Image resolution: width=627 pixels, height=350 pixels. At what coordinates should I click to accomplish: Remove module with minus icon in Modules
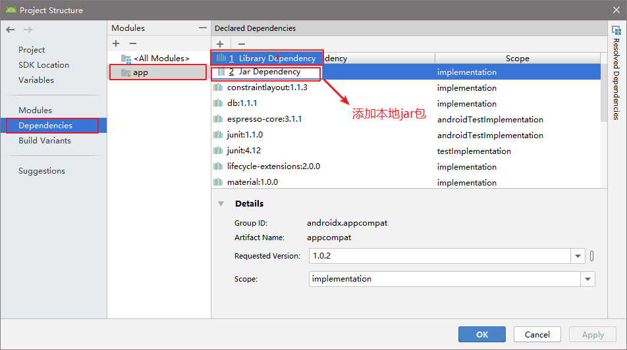(133, 43)
